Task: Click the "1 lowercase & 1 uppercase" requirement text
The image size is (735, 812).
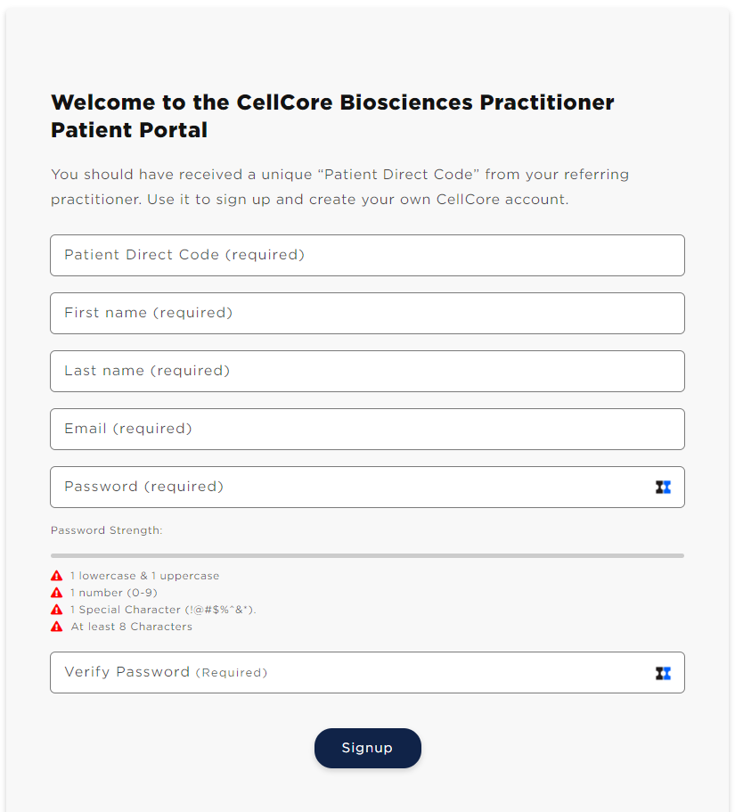Action: tap(144, 575)
